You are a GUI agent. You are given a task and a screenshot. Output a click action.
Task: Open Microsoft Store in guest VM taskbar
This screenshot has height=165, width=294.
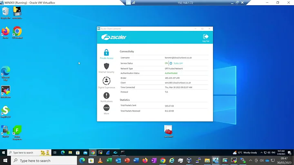(78, 152)
